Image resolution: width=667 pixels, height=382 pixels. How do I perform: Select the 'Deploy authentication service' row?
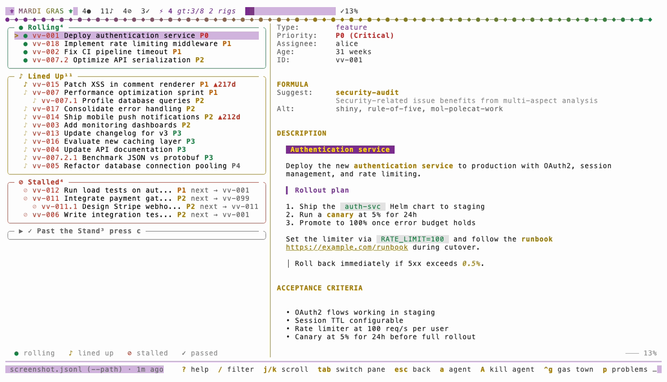(x=137, y=36)
